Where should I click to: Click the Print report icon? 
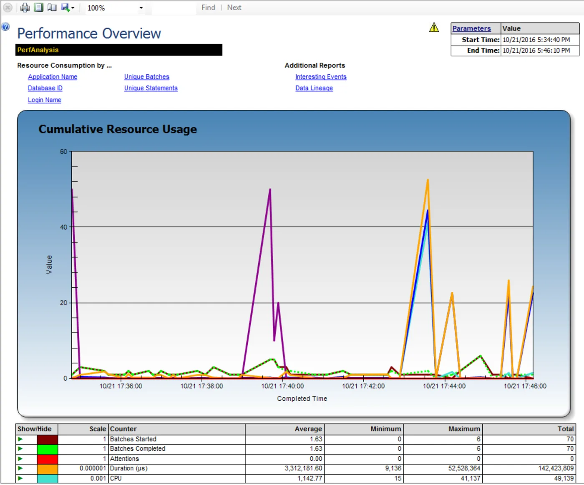(25, 8)
